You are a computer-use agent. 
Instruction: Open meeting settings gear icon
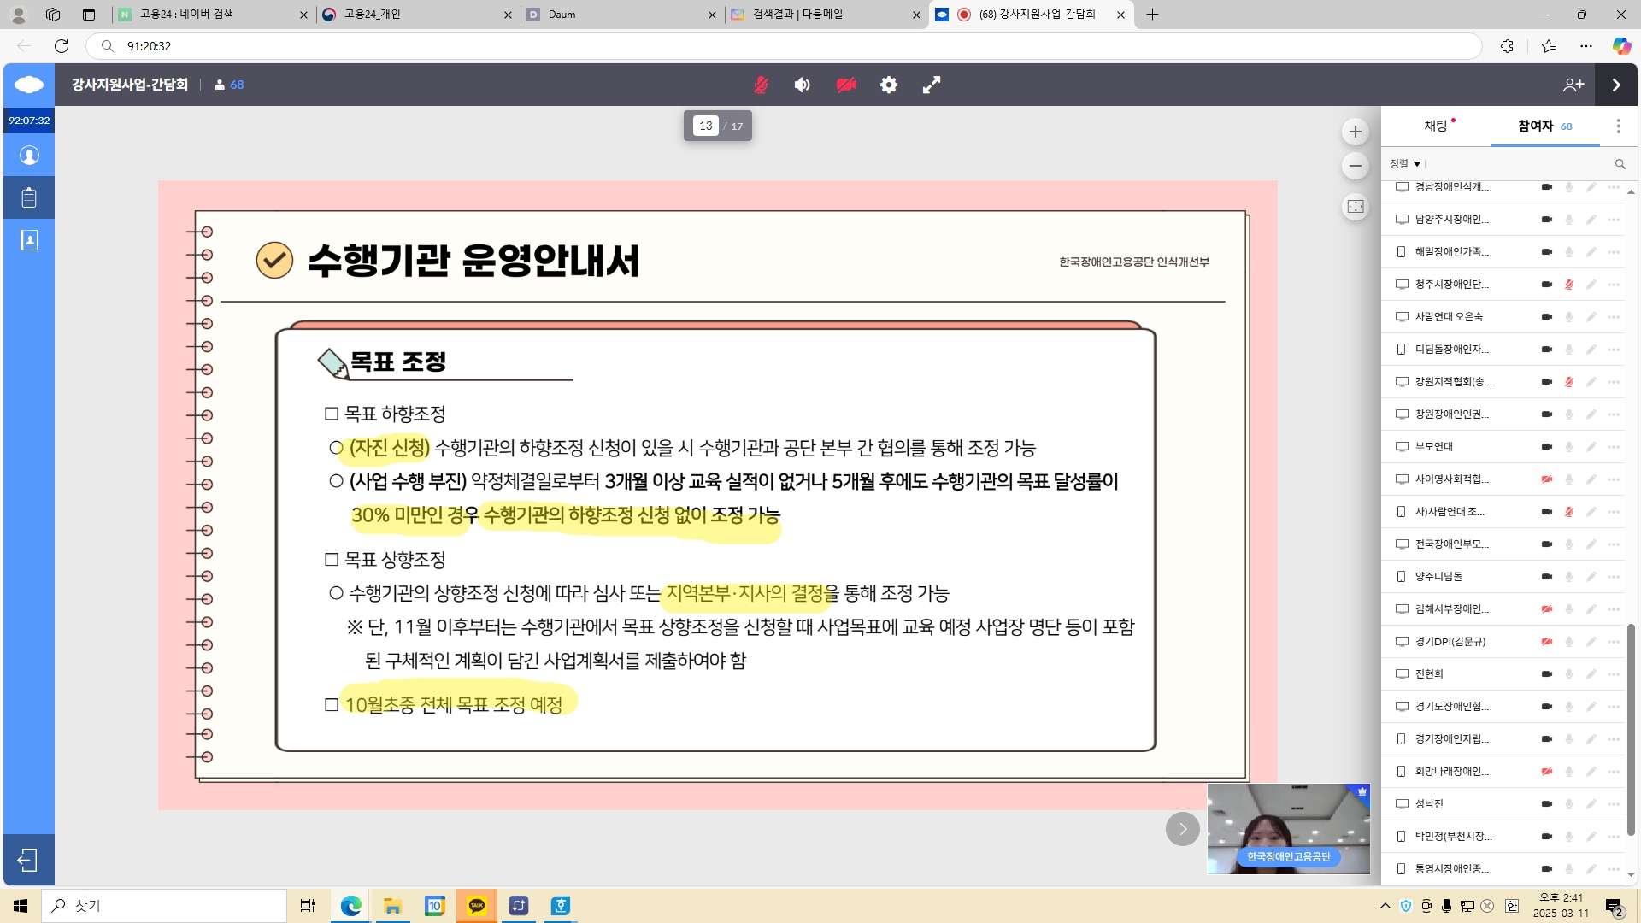click(x=889, y=85)
